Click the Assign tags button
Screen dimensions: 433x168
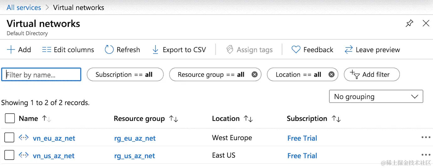(249, 50)
